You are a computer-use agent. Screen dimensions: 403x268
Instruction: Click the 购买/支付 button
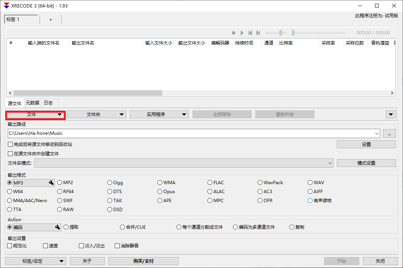[144, 261]
